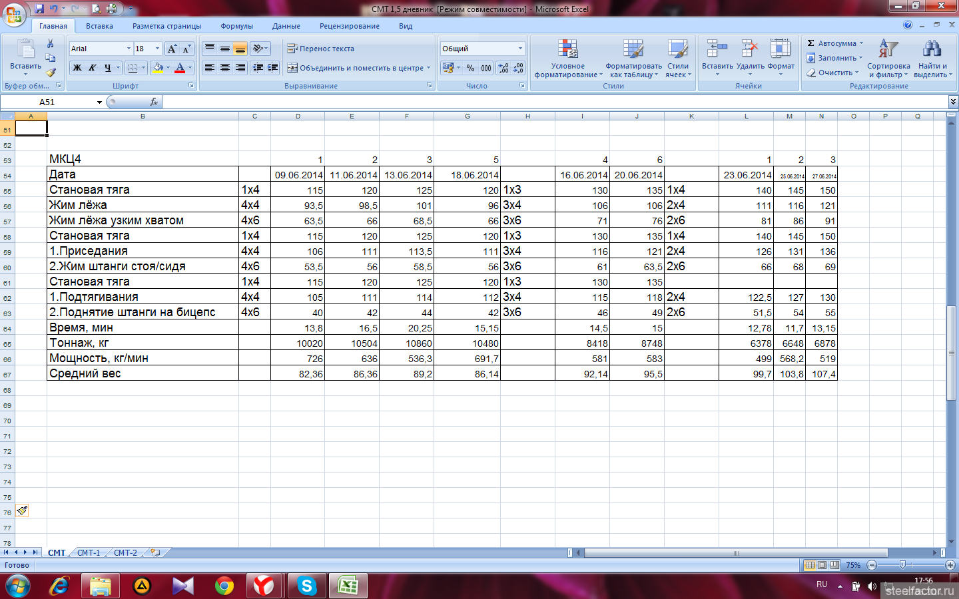Switch to Page Layout view in status bar
The image size is (959, 599).
coord(822,565)
